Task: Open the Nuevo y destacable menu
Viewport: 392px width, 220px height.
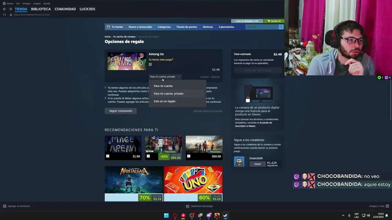Action: pyautogui.click(x=140, y=27)
